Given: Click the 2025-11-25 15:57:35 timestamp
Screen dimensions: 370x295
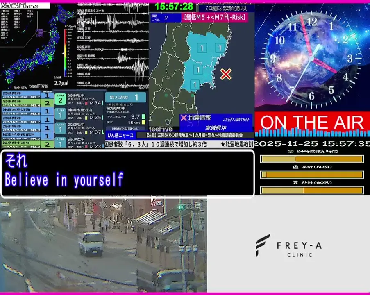Looking at the screenshot, I should pos(312,144).
